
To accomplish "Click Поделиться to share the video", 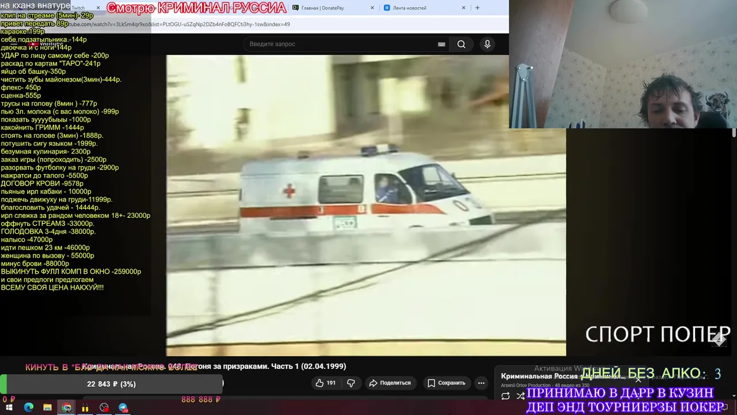I will [x=391, y=383].
